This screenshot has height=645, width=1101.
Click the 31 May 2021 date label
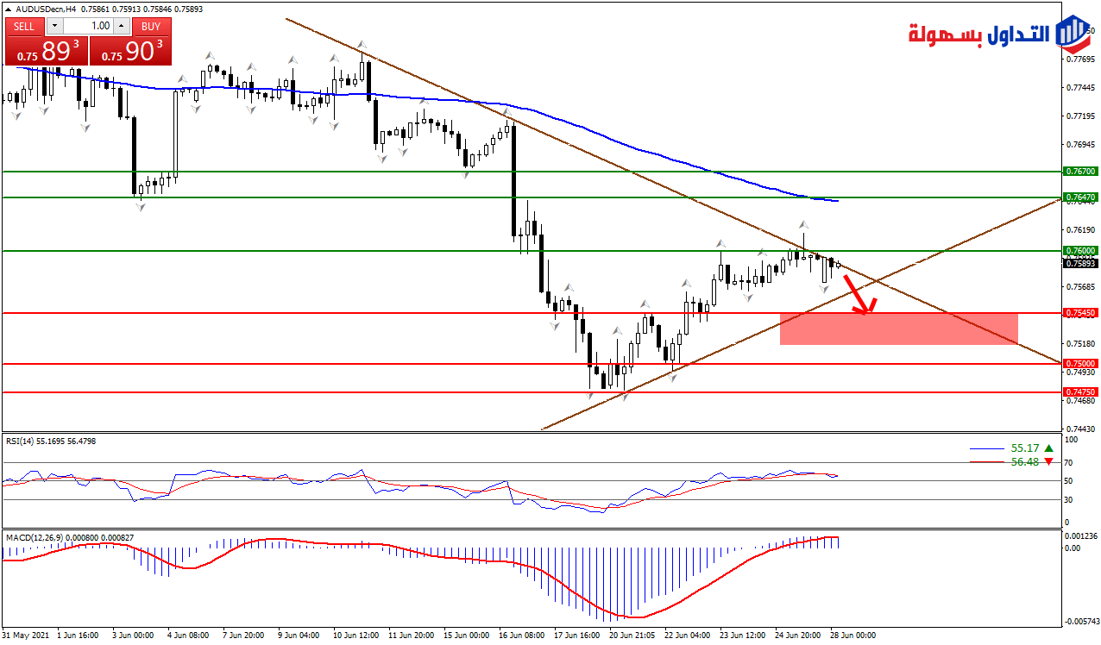[x=24, y=636]
